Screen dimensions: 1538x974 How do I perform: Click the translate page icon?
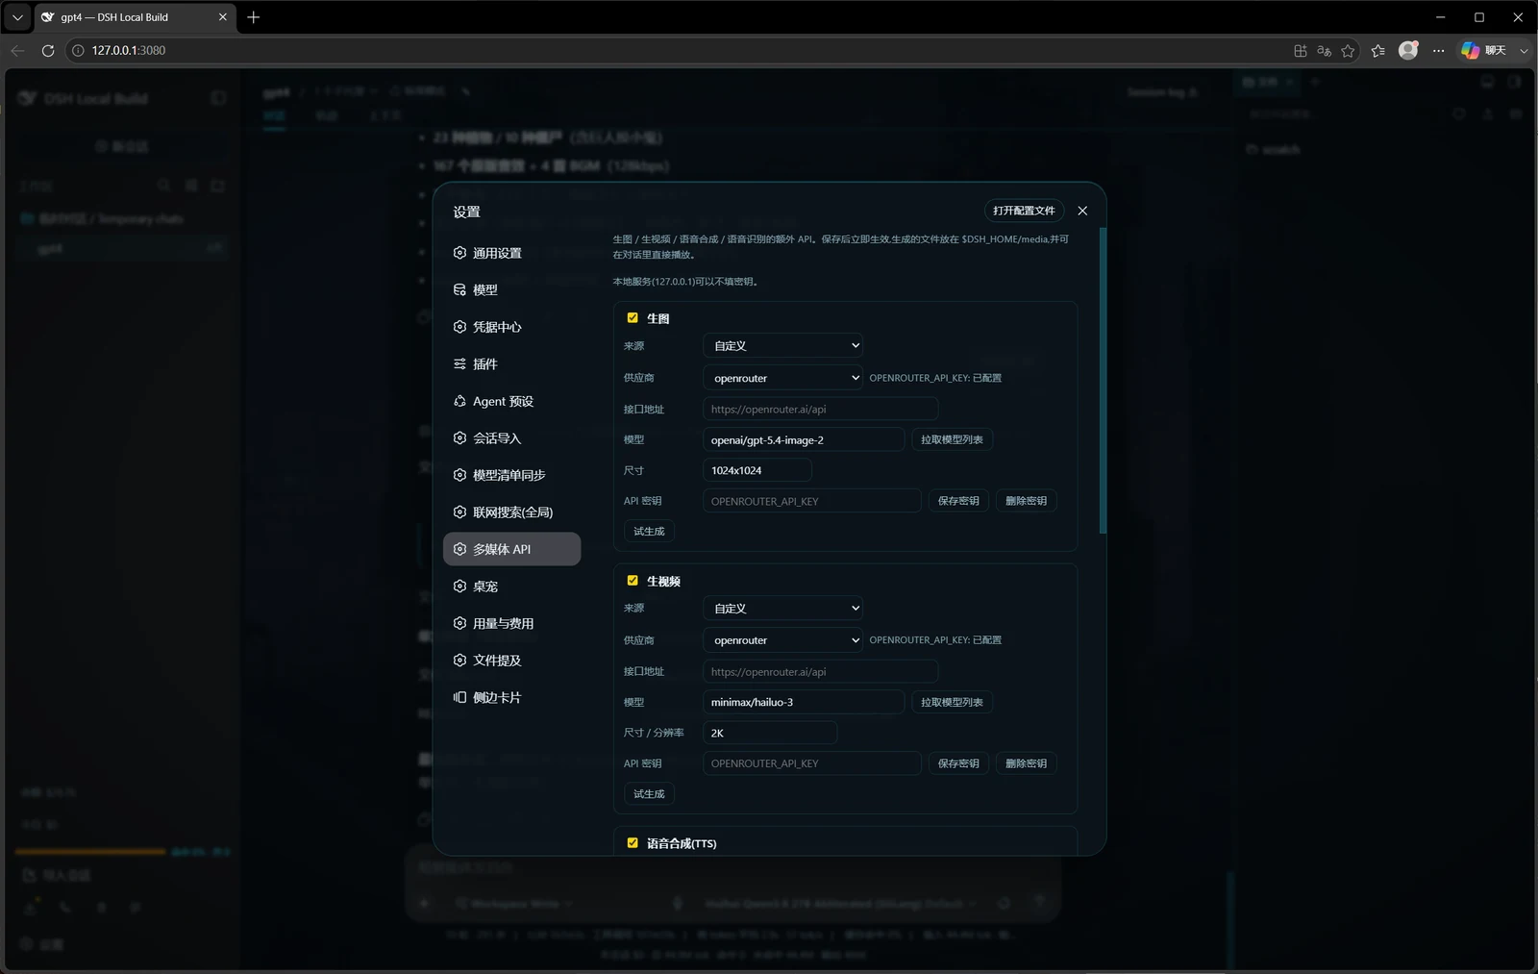coord(1324,50)
